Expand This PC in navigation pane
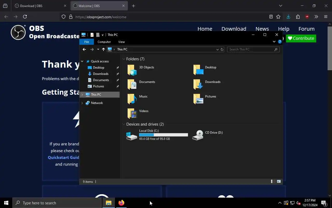 pos(82,95)
